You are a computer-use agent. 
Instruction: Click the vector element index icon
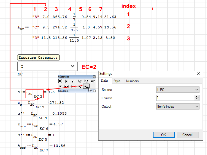click(x=80, y=86)
